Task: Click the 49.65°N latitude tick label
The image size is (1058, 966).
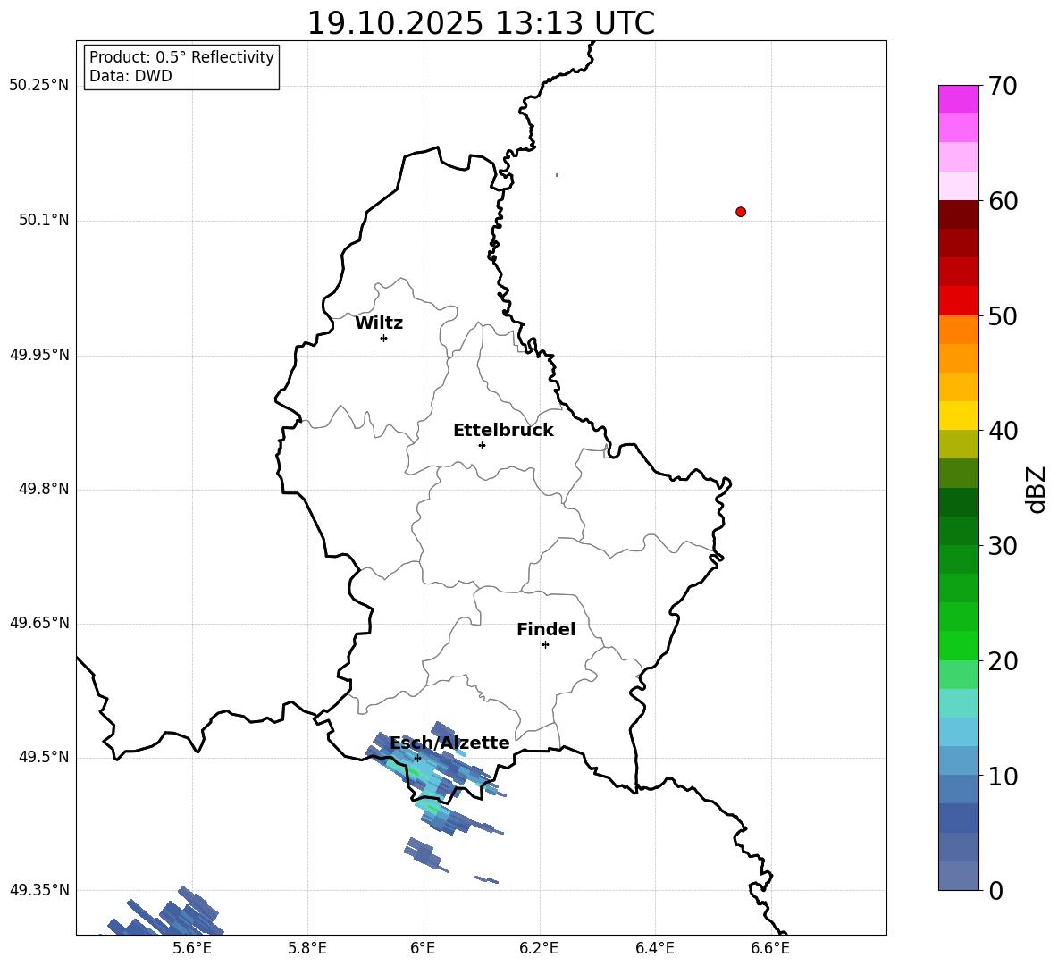Action: [39, 623]
